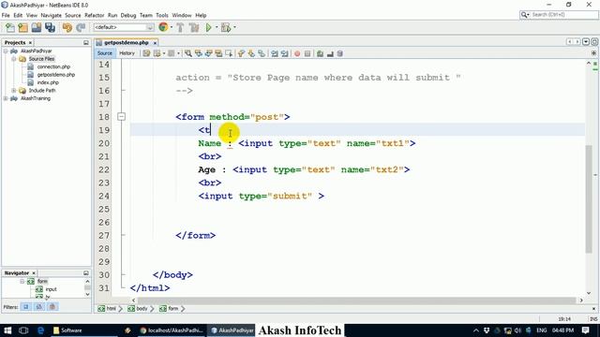The image size is (600, 337).
Task: Toggle the first Navigator filter button
Action: click(x=26, y=307)
